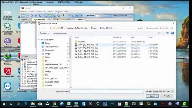Click New image icon in UltraISO toolbar
The width and height of the screenshot is (192, 108).
pyautogui.click(x=23, y=16)
